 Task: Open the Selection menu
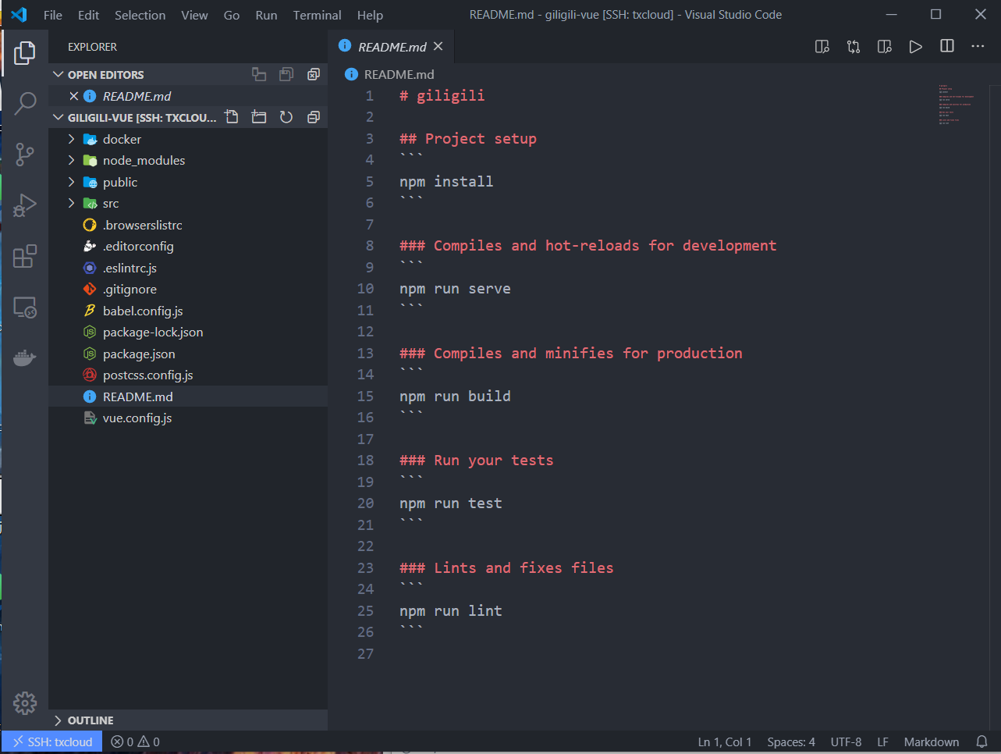coord(140,15)
